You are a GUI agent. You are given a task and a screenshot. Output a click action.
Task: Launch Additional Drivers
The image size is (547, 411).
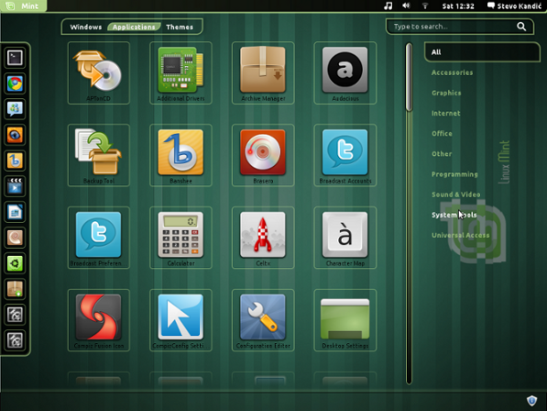pyautogui.click(x=181, y=73)
